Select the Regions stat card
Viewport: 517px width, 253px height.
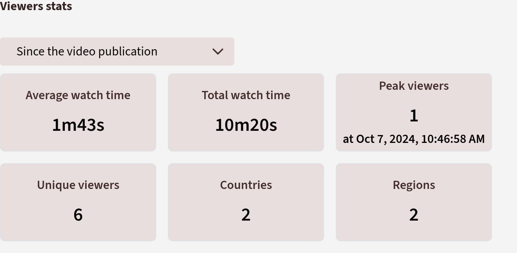tap(414, 202)
